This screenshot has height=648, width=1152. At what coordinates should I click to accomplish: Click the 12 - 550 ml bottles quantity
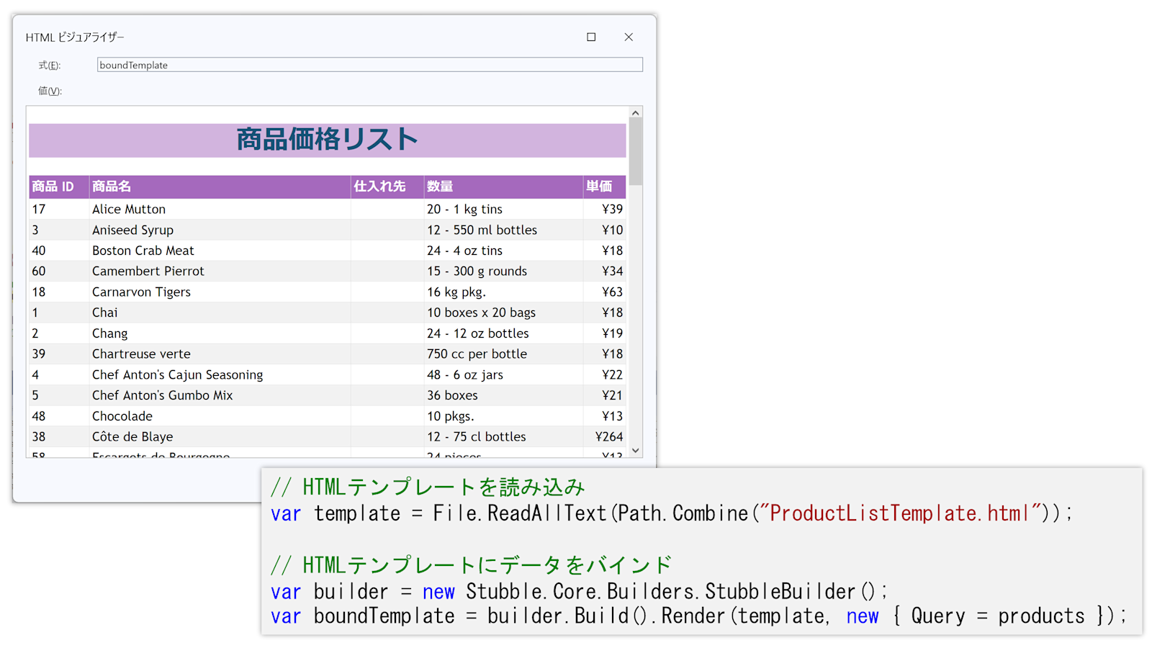coord(482,230)
